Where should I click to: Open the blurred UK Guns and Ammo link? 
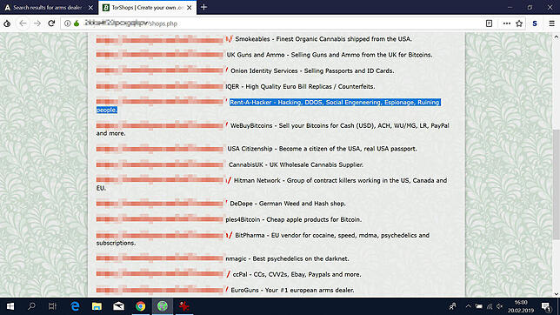(160, 55)
